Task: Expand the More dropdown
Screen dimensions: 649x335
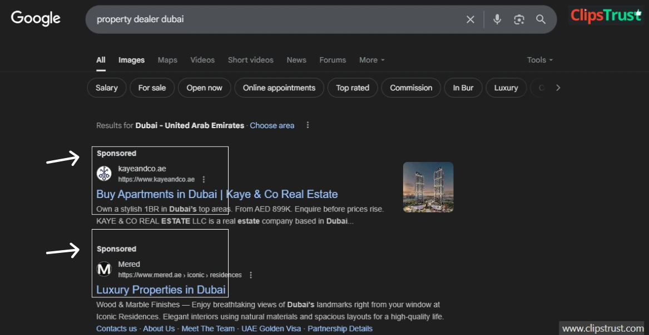Action: (x=371, y=60)
